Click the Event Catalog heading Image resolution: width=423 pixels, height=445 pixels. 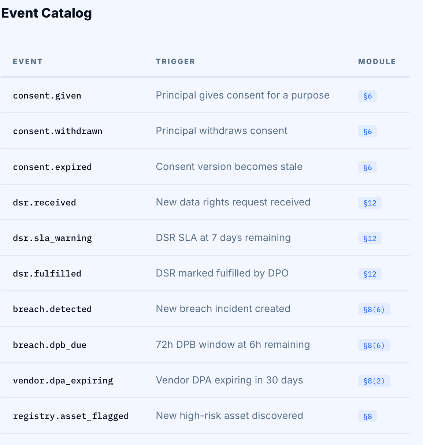[47, 13]
